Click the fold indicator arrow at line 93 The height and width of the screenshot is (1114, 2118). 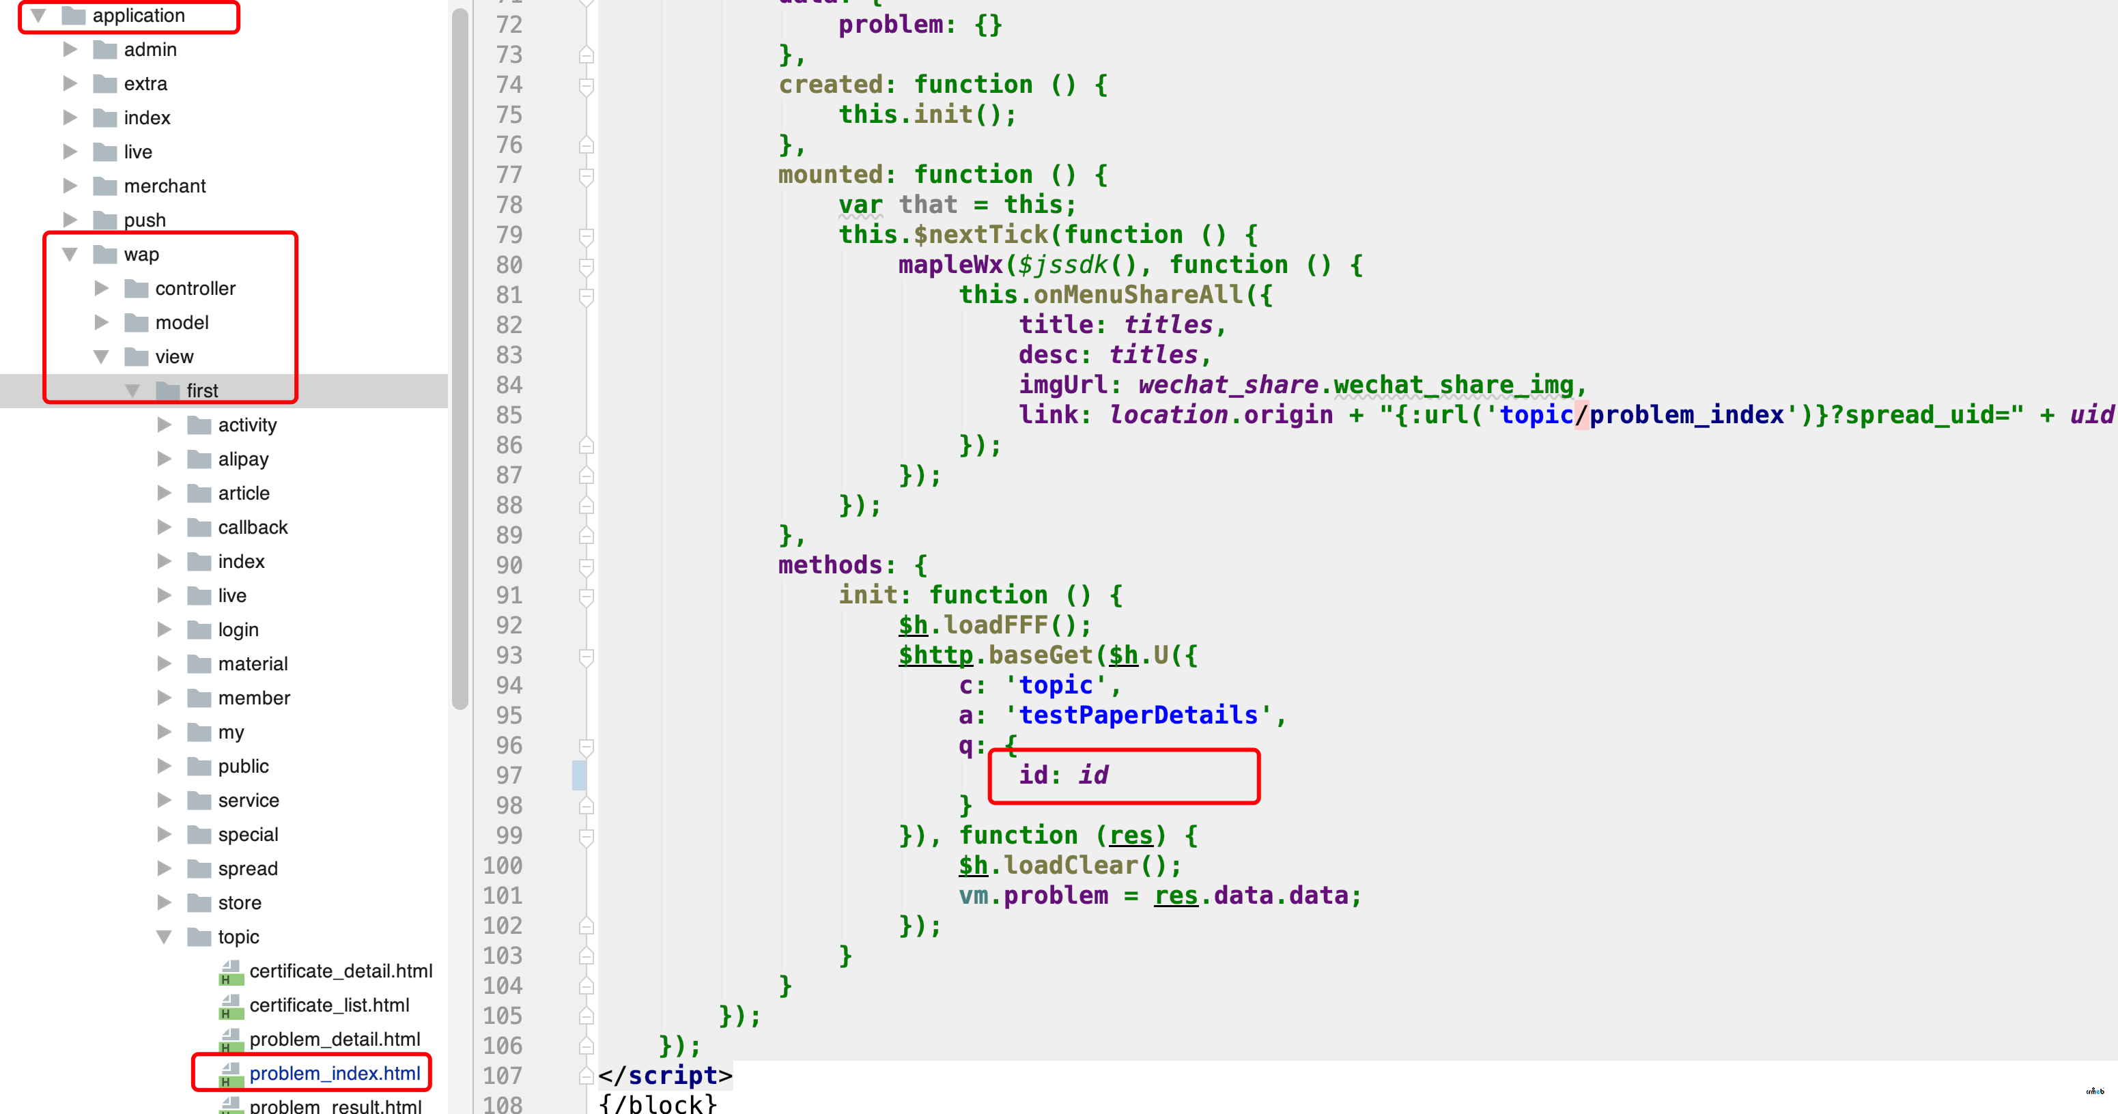click(x=586, y=656)
